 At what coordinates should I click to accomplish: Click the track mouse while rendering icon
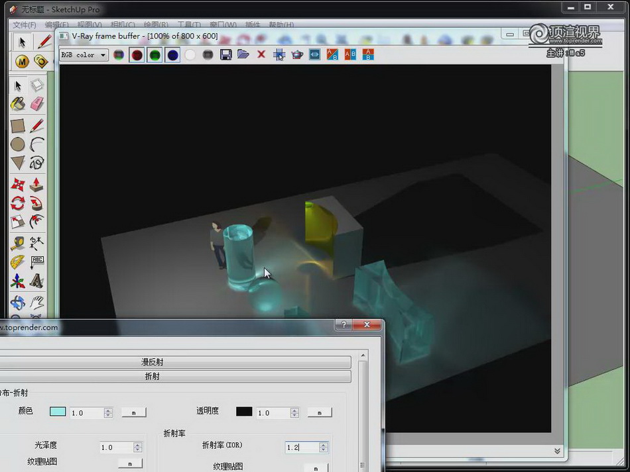pyautogui.click(x=279, y=54)
